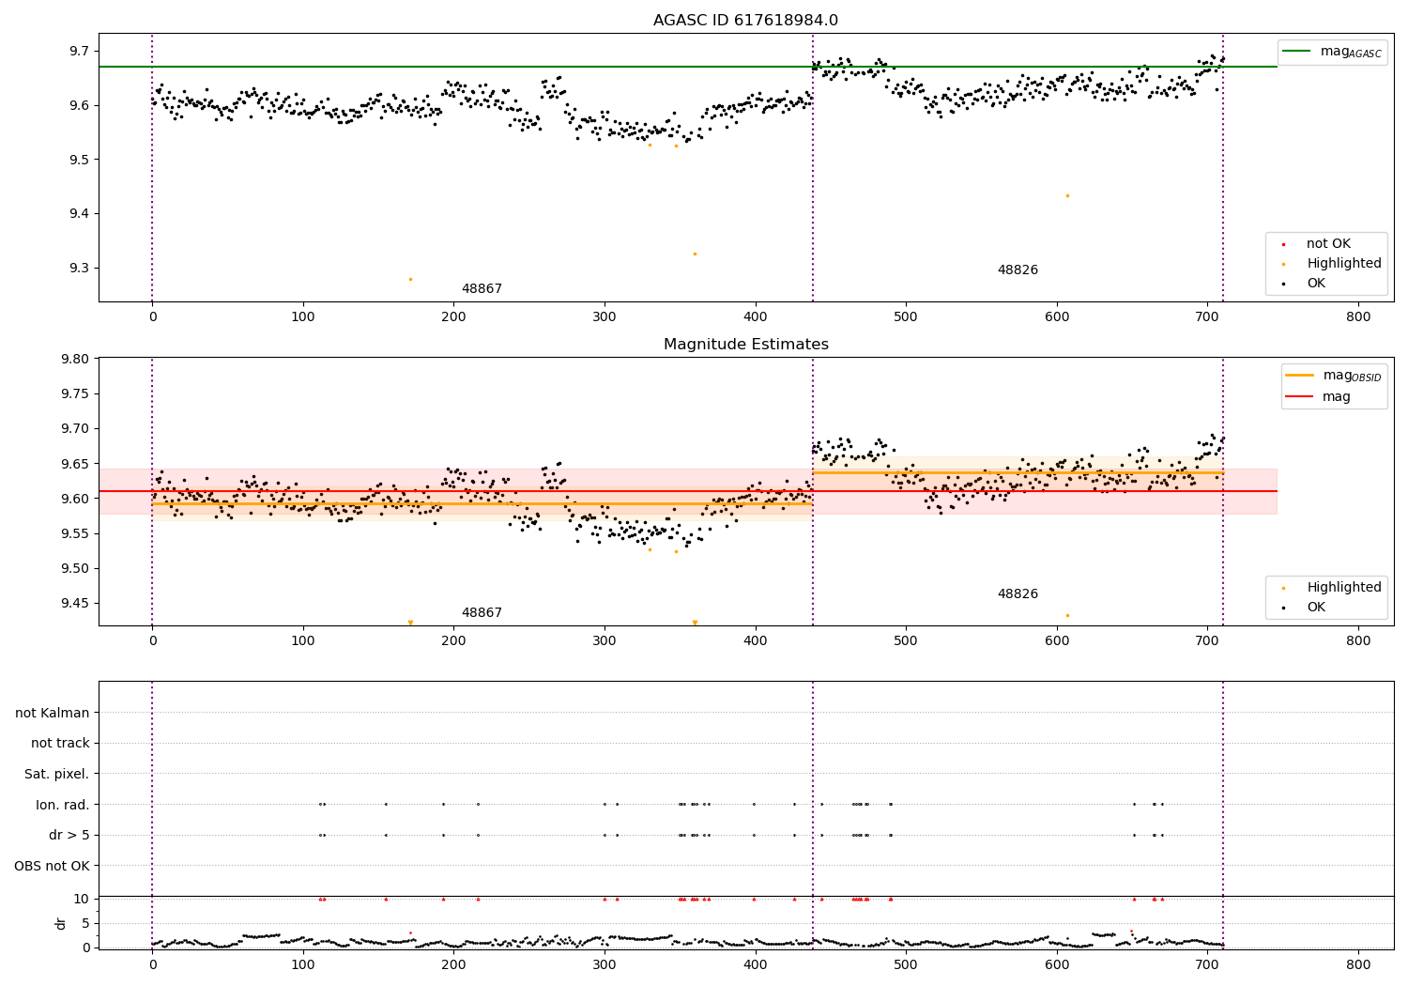
Task: Click Highlighted legend entry in top plot
Action: pyautogui.click(x=1333, y=264)
